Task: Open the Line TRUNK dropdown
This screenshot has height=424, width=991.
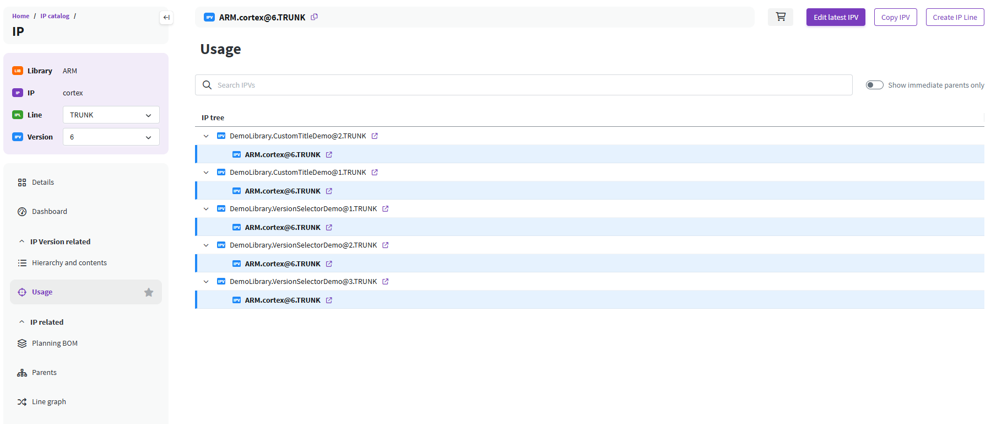Action: [x=111, y=115]
